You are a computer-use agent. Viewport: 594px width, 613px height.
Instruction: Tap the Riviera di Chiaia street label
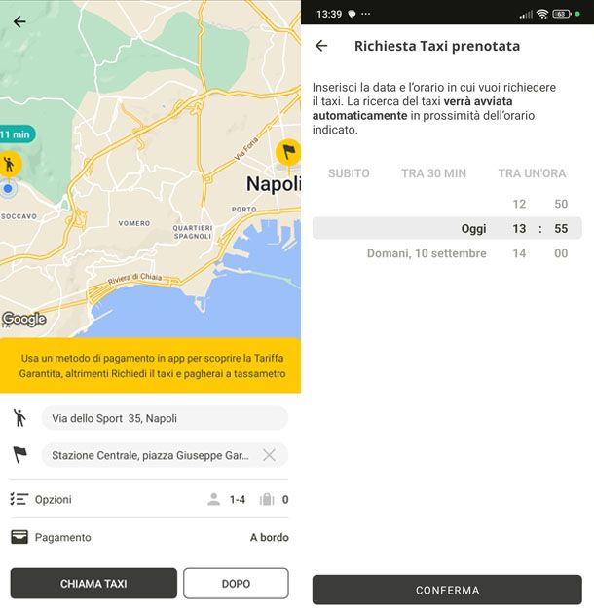(134, 278)
